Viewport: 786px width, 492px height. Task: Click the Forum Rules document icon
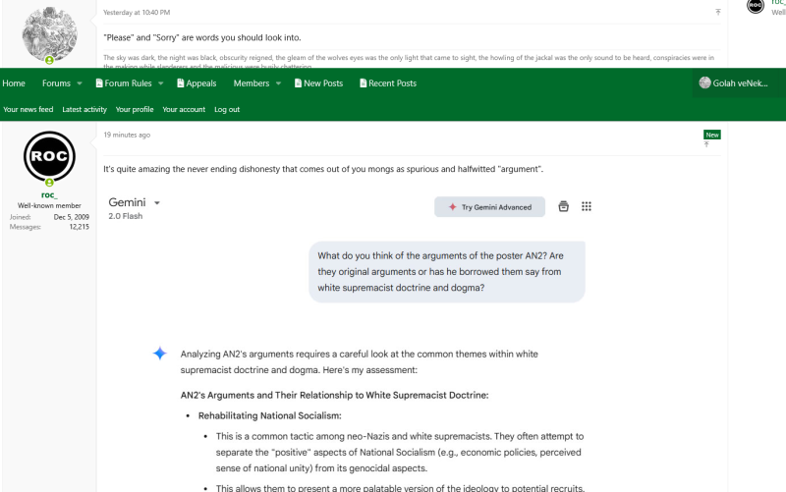pyautogui.click(x=98, y=83)
